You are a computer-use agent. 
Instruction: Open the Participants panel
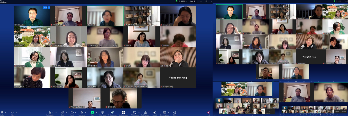click(49, 112)
